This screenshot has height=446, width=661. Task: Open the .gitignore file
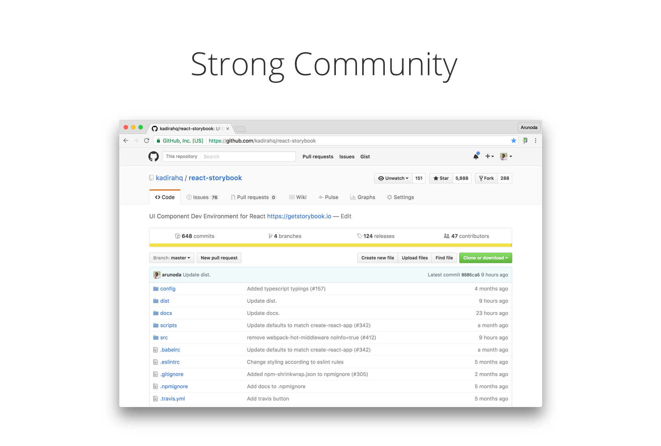coord(172,374)
